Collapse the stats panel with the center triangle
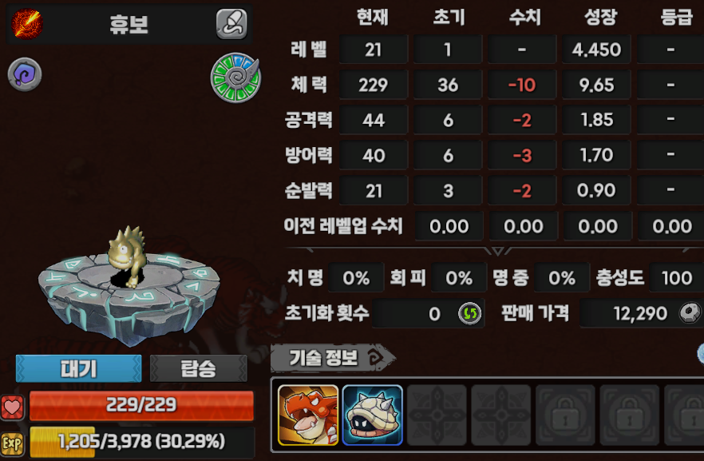Viewport: 704px width, 461px height. (x=497, y=250)
